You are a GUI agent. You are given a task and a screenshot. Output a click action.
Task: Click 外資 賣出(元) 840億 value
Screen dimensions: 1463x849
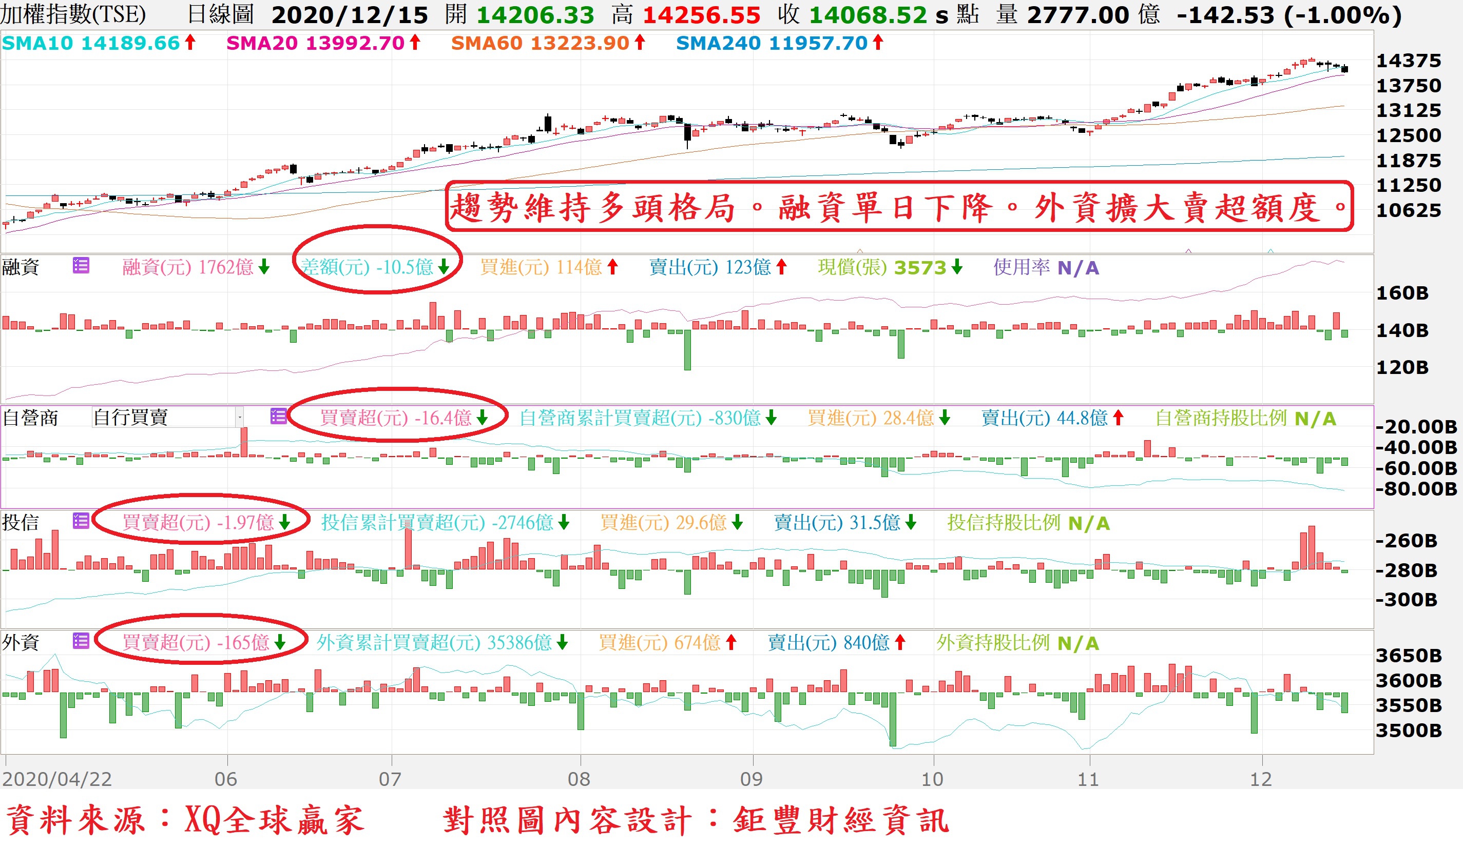tap(829, 642)
